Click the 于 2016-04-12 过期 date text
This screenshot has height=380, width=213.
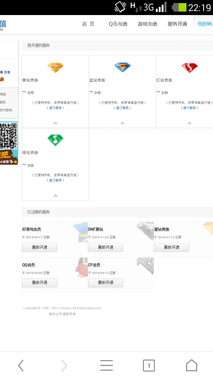(x=102, y=273)
